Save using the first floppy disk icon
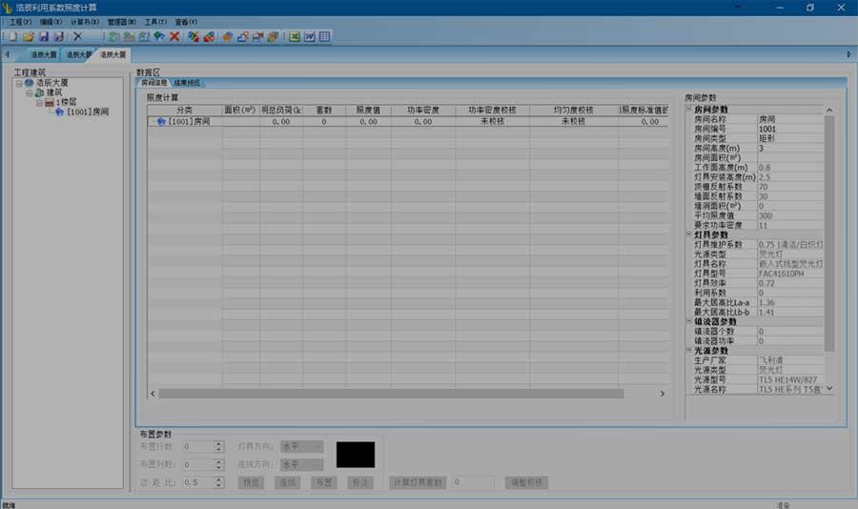858x509 pixels. pos(44,36)
